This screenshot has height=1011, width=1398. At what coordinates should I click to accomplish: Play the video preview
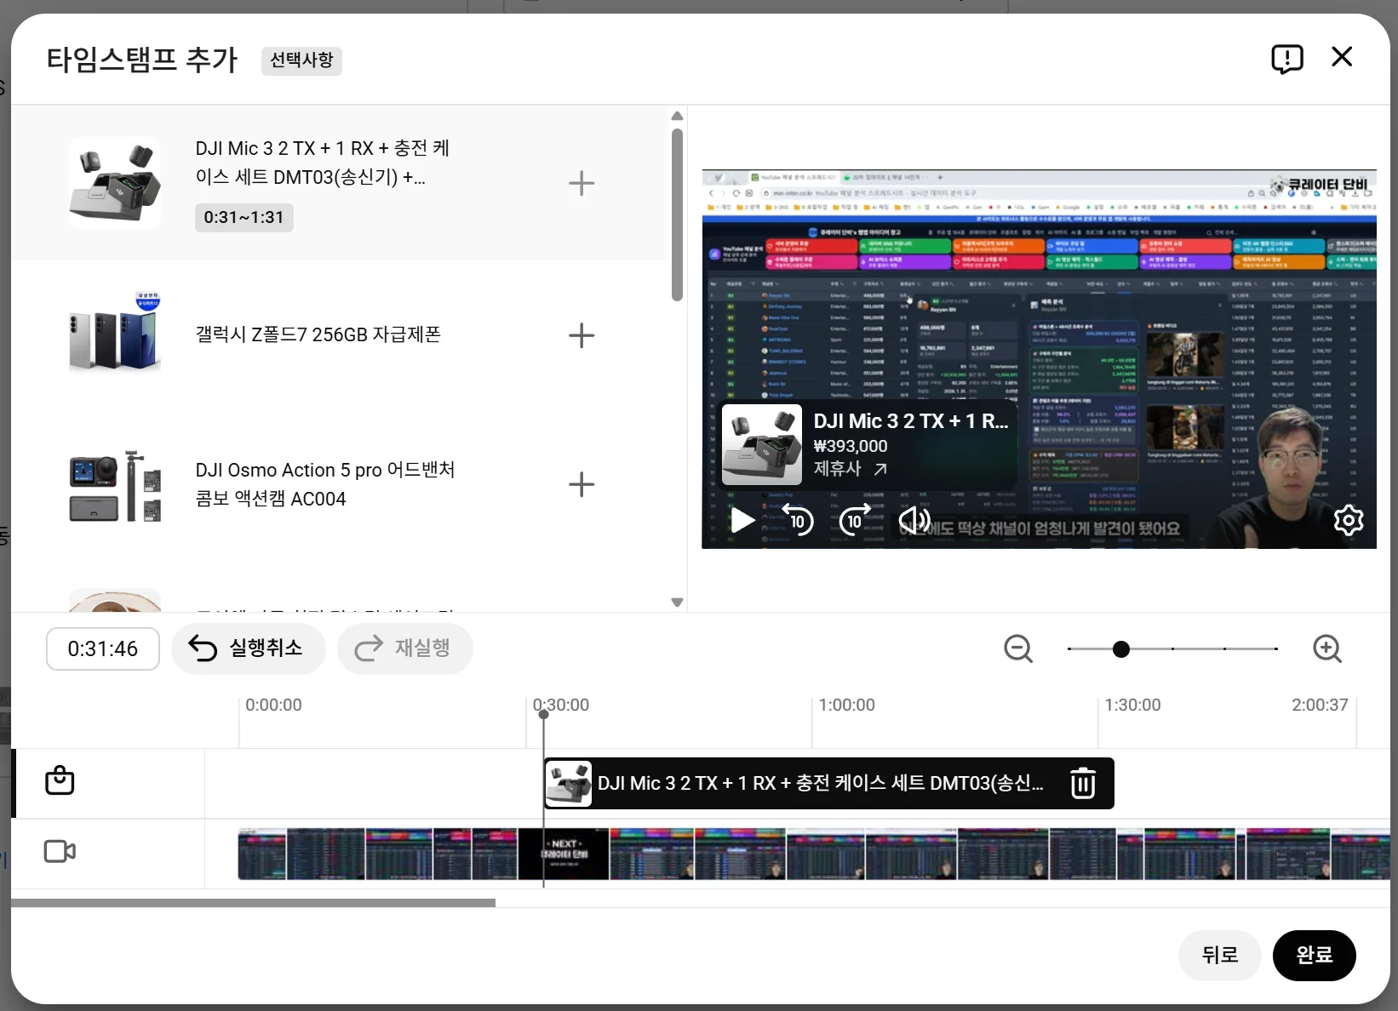(741, 521)
